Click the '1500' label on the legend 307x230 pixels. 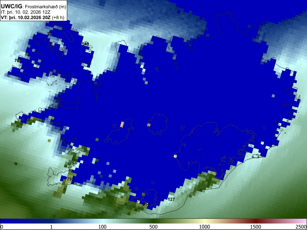pos(256,227)
